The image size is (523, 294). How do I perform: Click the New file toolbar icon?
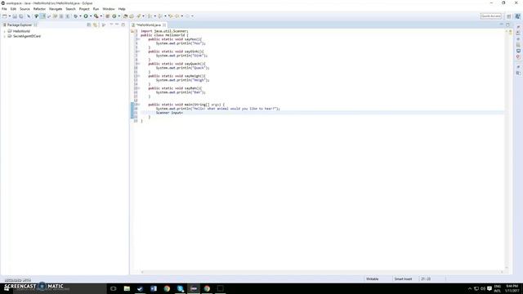[5, 16]
